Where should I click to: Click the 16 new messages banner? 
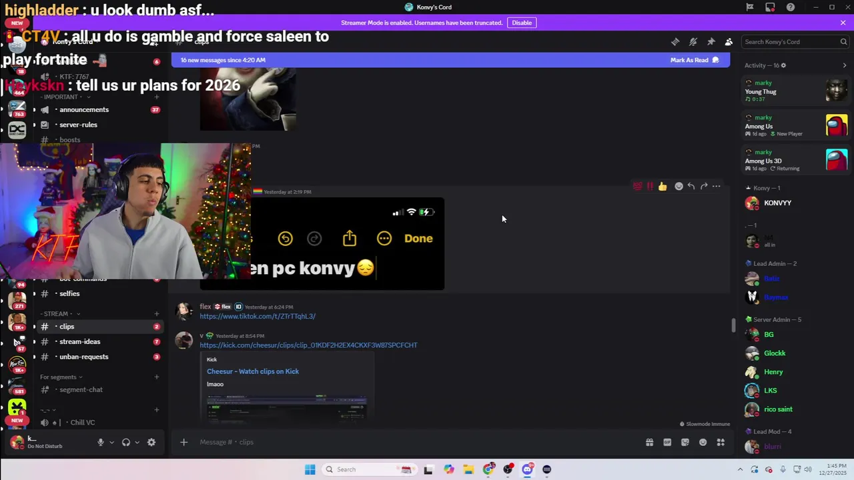tap(450, 60)
